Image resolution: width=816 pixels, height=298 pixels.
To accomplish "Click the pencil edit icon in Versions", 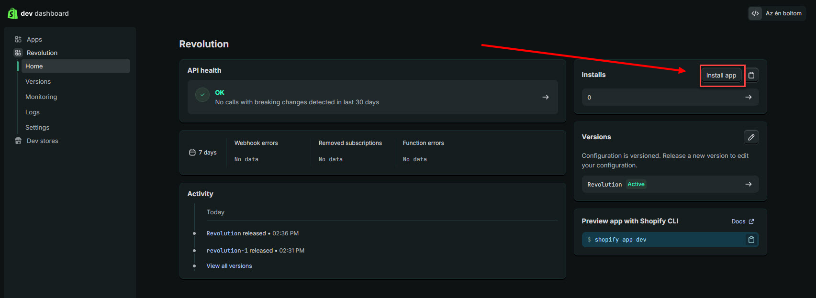I will 751,137.
